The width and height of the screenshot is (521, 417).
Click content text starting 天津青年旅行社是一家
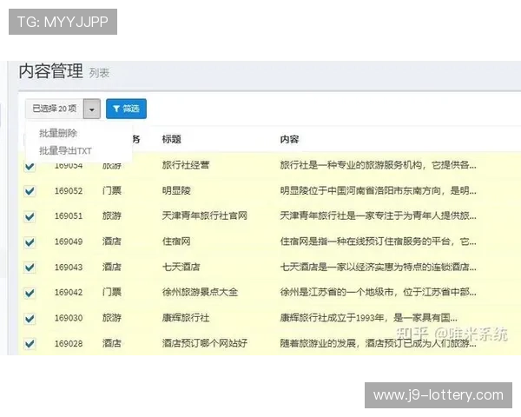coord(378,215)
